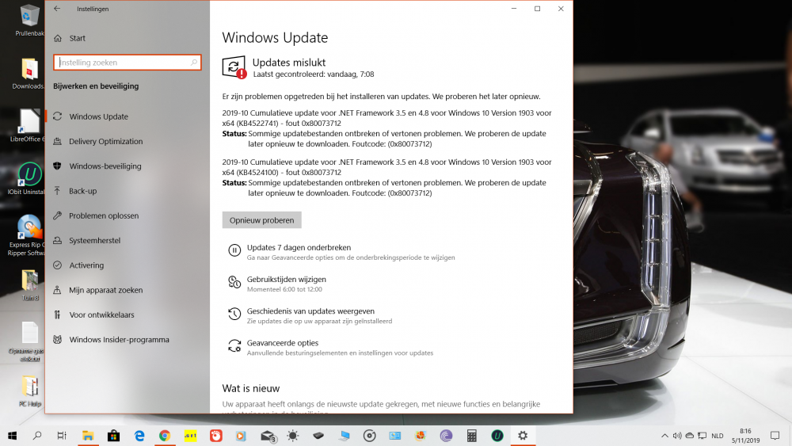Maximize the Instellingen window
Viewport: 792px width, 446px height.
[538, 9]
